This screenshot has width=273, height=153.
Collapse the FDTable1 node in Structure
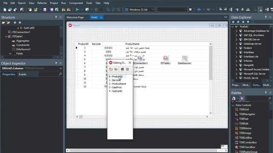point(6,37)
